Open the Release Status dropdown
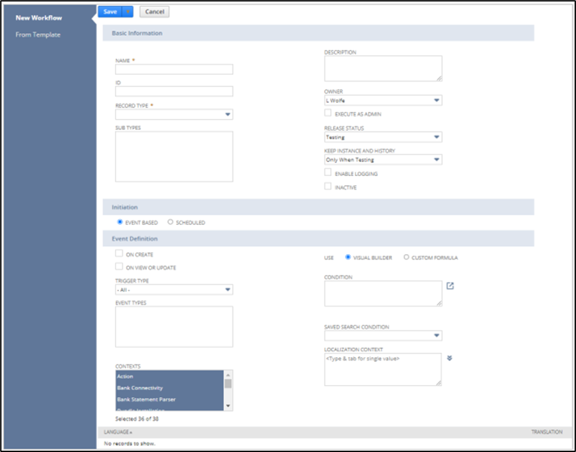This screenshot has height=452, width=576. (438, 137)
